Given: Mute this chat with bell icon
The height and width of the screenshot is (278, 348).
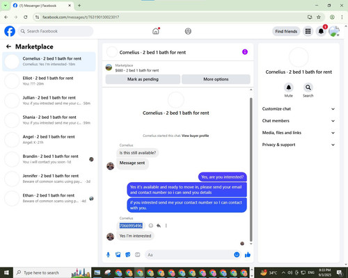Looking at the screenshot, I should (289, 88).
